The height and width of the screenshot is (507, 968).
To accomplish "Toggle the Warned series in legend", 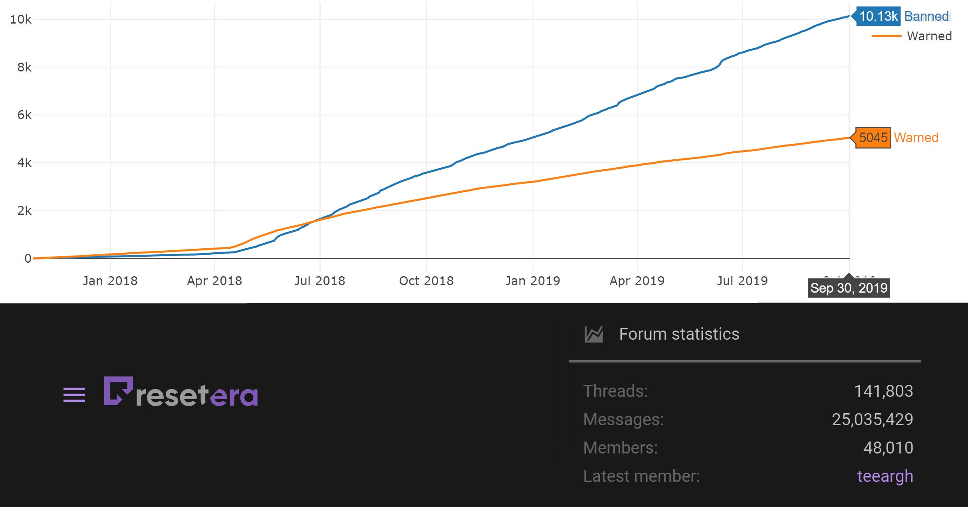I will pos(912,36).
